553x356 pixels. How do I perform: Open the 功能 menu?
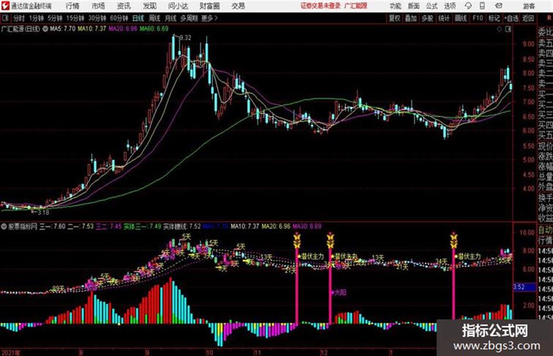click(396, 6)
